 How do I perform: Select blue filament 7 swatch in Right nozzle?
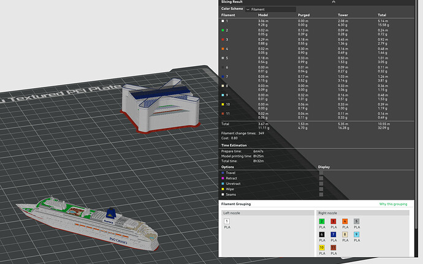(x=333, y=235)
